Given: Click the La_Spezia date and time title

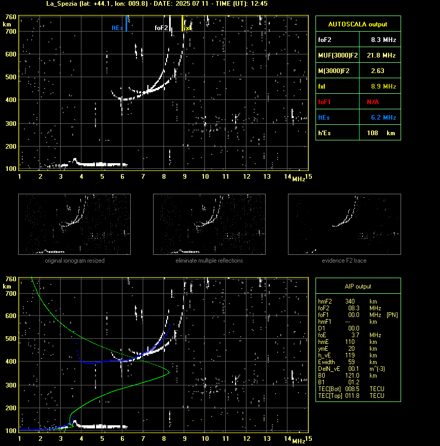Looking at the screenshot, I should [x=157, y=4].
